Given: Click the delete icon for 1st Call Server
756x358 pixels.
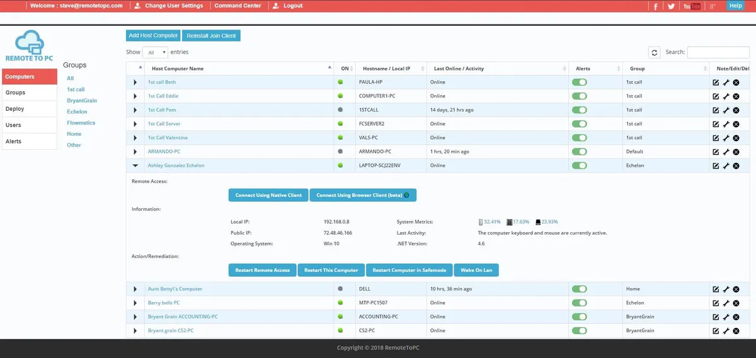Looking at the screenshot, I should pyautogui.click(x=736, y=124).
